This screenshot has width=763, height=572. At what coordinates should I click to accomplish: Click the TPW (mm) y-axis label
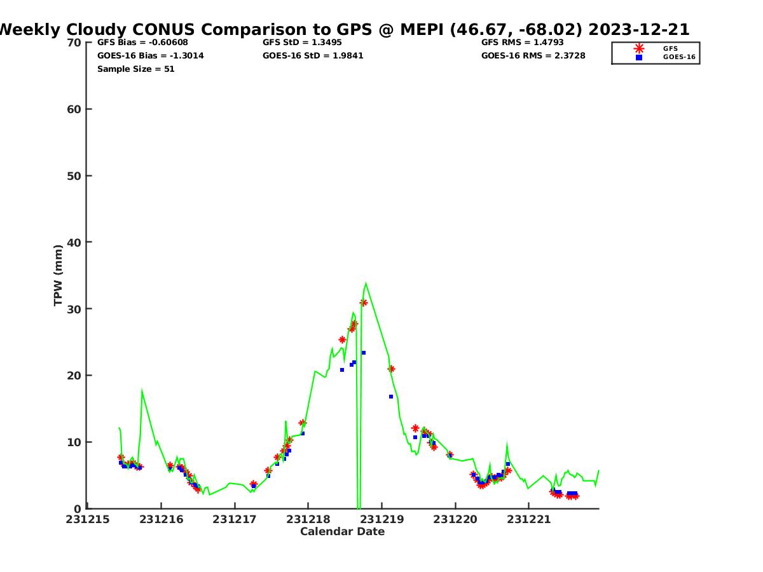pyautogui.click(x=58, y=275)
